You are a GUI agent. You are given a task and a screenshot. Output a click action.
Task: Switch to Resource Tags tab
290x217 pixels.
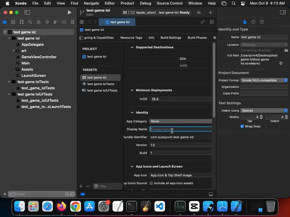click(x=131, y=38)
